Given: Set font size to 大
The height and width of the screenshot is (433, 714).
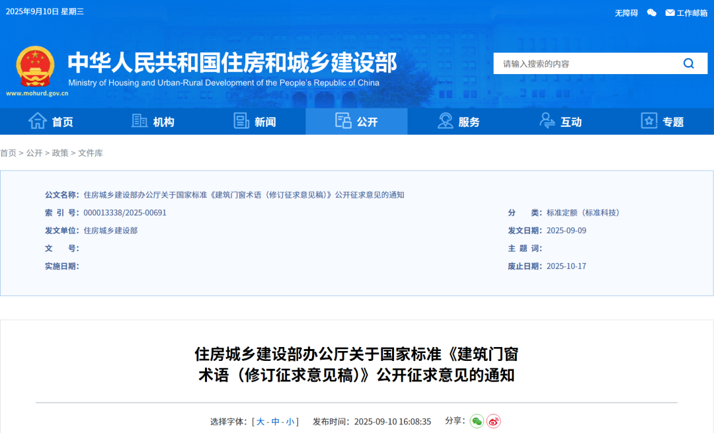Looking at the screenshot, I should (x=260, y=422).
